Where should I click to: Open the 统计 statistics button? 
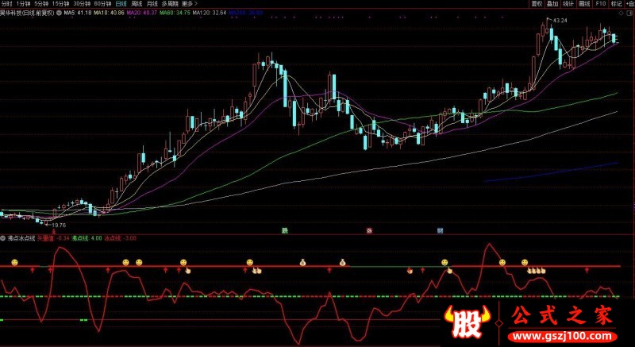[568, 4]
